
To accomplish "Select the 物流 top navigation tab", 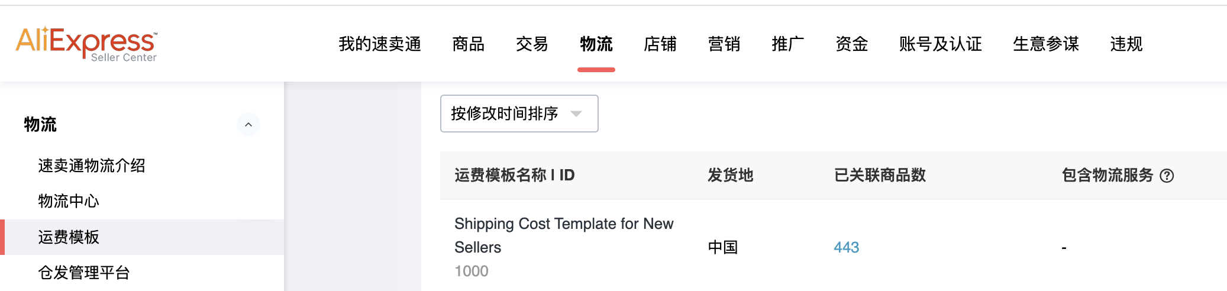I will [x=596, y=44].
